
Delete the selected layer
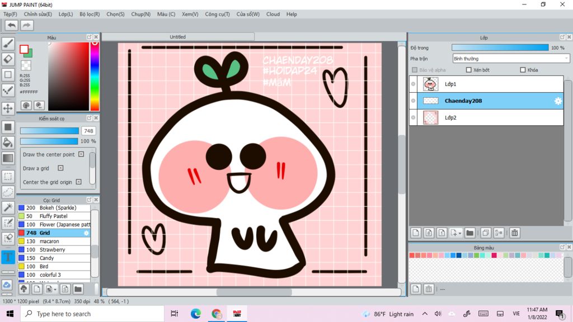(x=515, y=233)
